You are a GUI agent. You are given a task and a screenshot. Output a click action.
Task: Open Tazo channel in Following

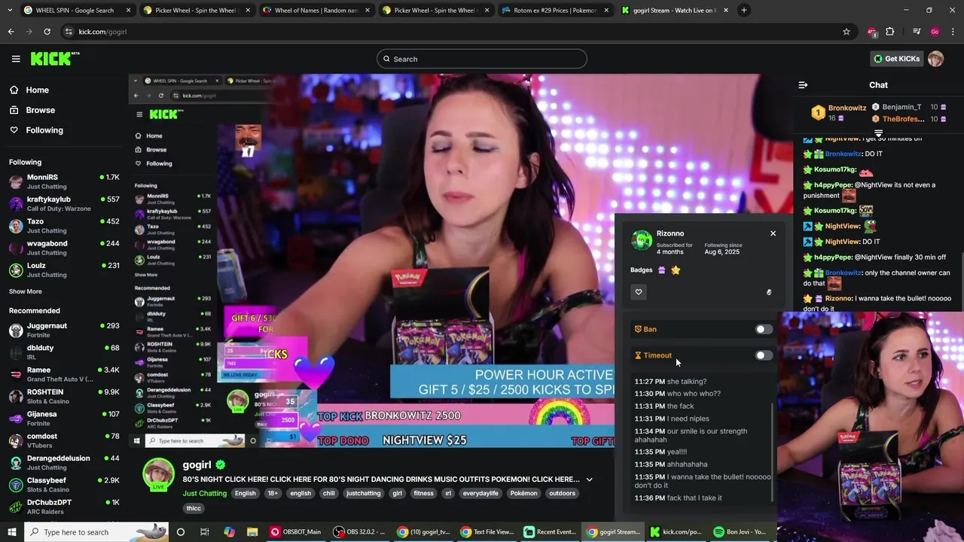64,226
